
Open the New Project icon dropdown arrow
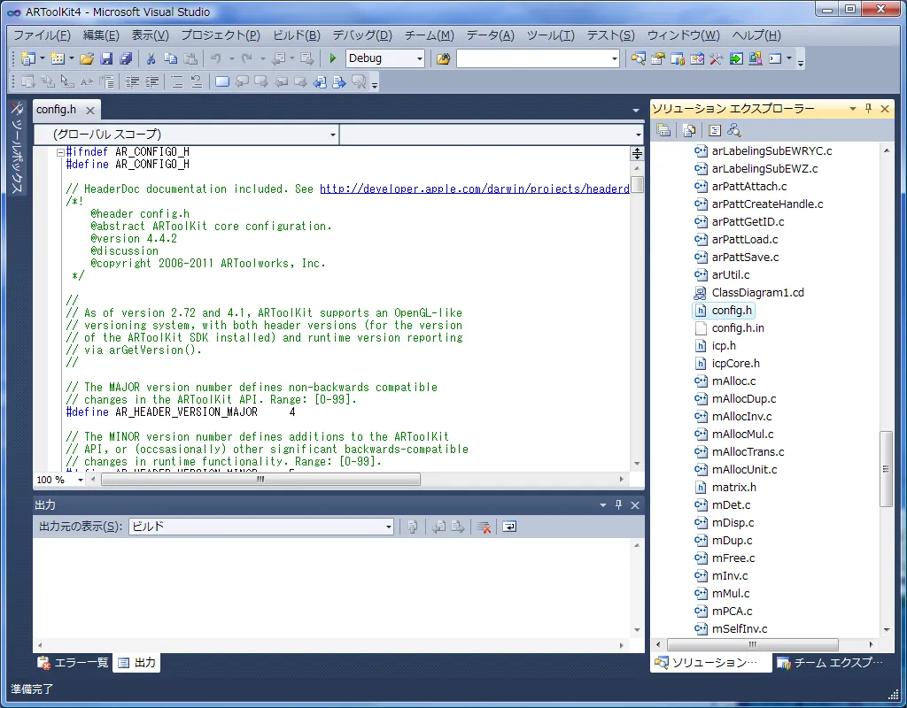point(42,58)
